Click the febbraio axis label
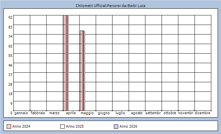 click(x=38, y=113)
